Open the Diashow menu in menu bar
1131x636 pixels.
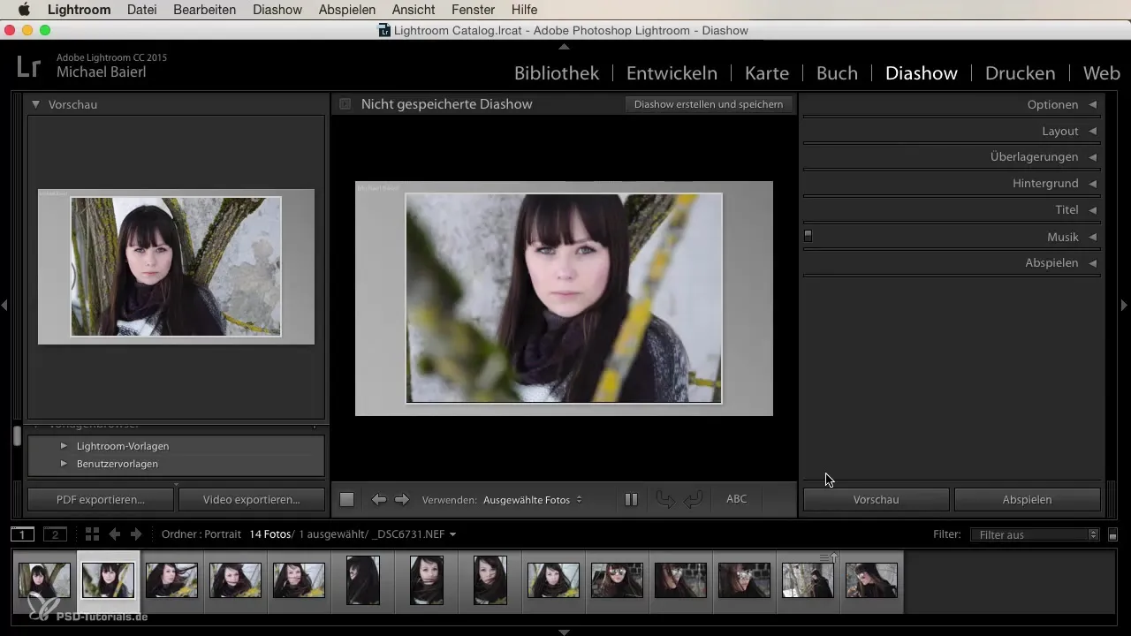point(277,10)
